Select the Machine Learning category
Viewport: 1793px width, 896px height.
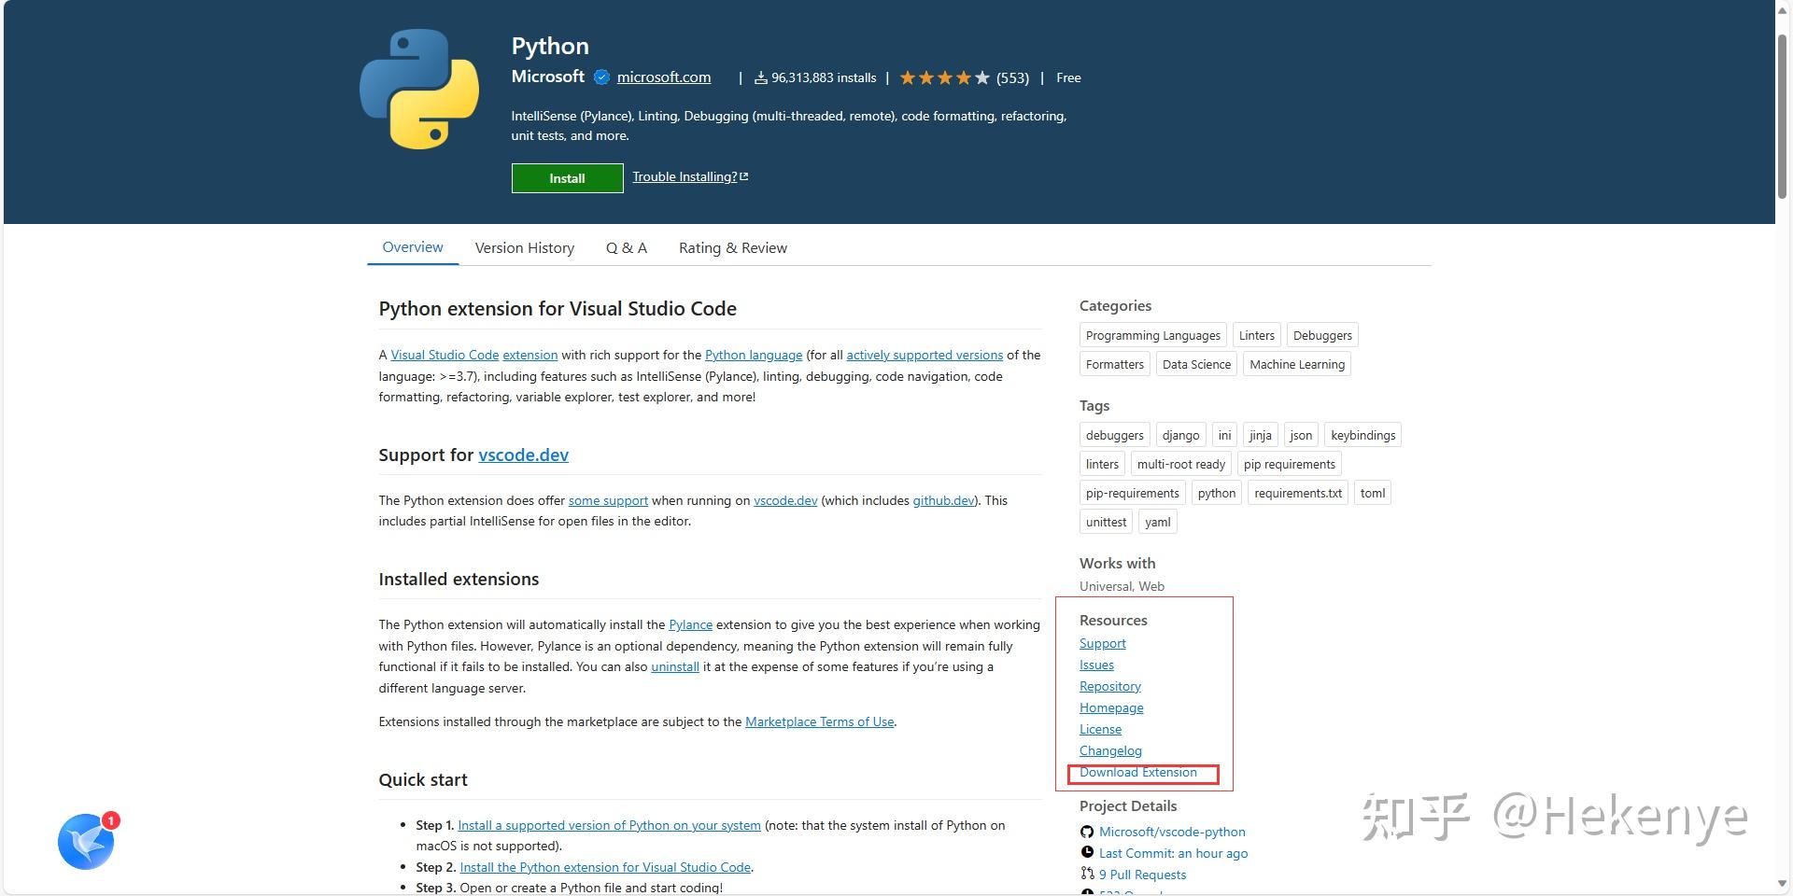point(1297,364)
